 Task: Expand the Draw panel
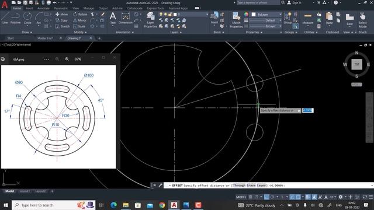point(27,32)
